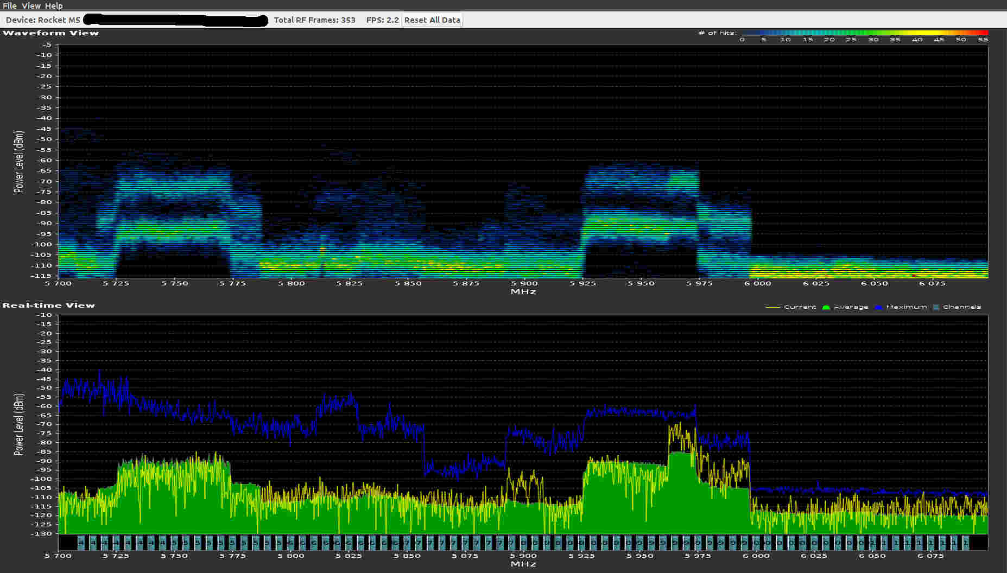Click the 6 000 MHz tick in Waveform View
Viewport: 1007px width, 573px height.
click(x=757, y=283)
